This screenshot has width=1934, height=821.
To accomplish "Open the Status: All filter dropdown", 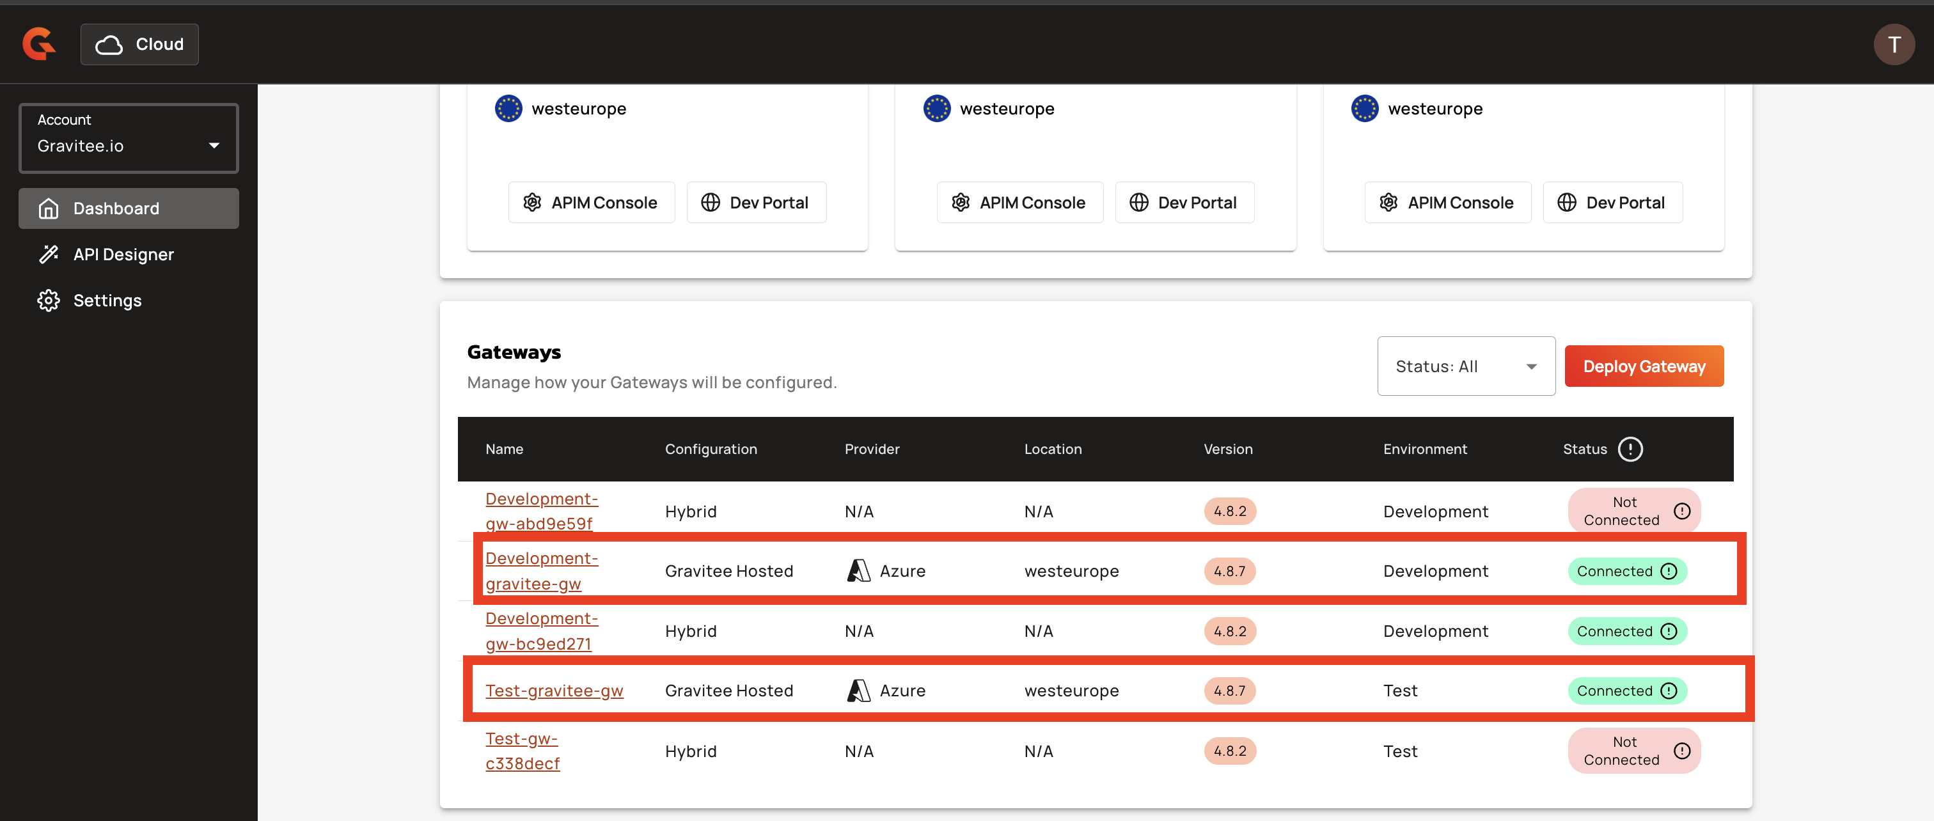I will click(1465, 366).
